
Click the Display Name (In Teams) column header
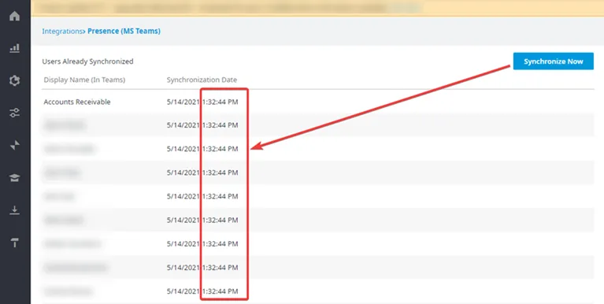point(84,80)
